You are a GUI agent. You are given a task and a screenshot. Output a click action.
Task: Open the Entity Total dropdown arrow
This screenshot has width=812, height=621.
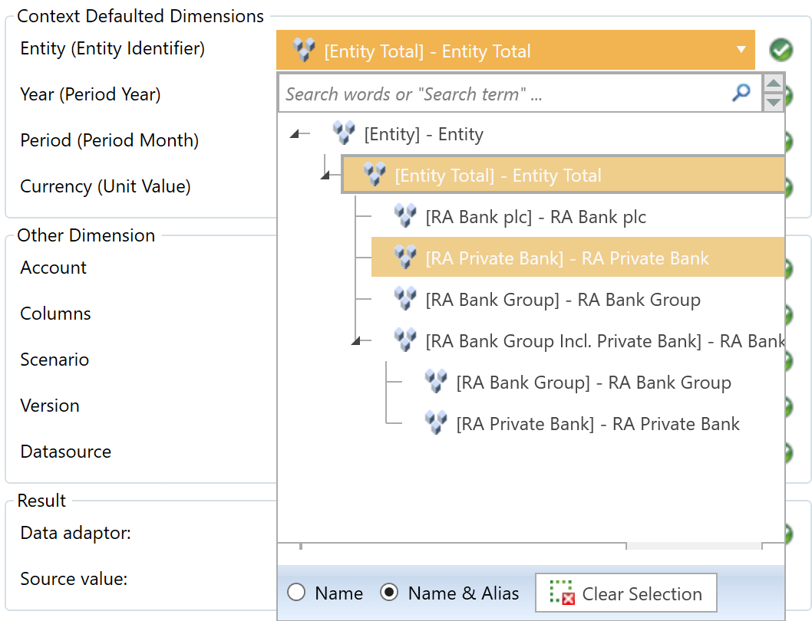coord(741,50)
